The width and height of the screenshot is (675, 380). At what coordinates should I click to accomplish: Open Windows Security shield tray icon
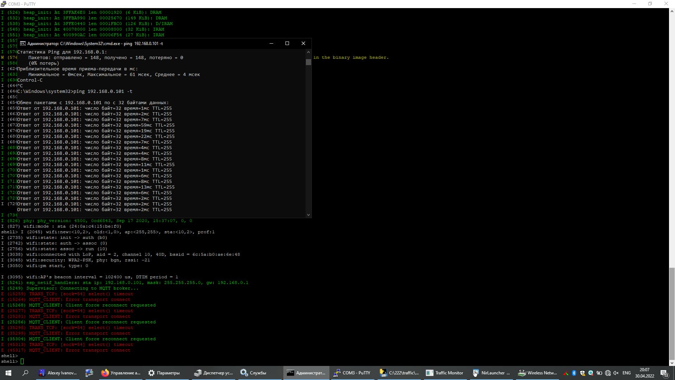coord(582,373)
